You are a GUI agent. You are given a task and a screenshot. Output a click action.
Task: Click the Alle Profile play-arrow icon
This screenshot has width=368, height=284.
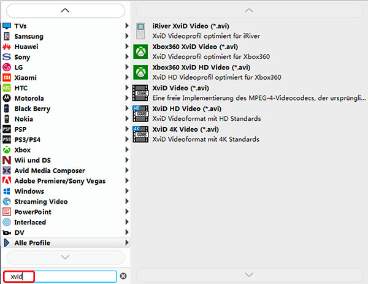pyautogui.click(x=7, y=243)
